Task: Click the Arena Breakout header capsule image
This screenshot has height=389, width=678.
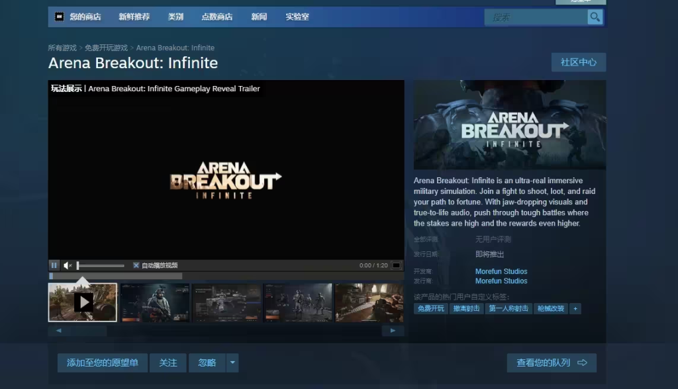Action: pyautogui.click(x=510, y=125)
